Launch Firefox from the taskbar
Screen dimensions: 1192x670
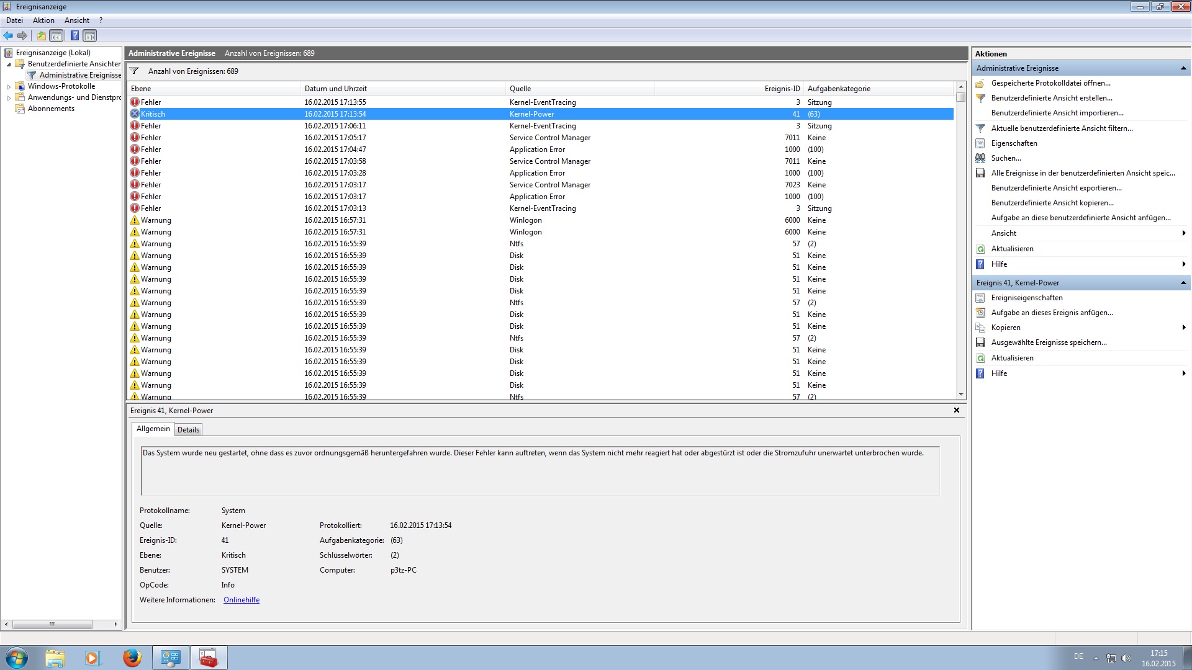pyautogui.click(x=132, y=658)
